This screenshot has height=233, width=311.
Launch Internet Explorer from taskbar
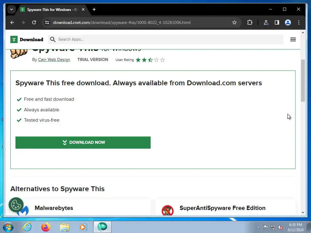pos(27,227)
